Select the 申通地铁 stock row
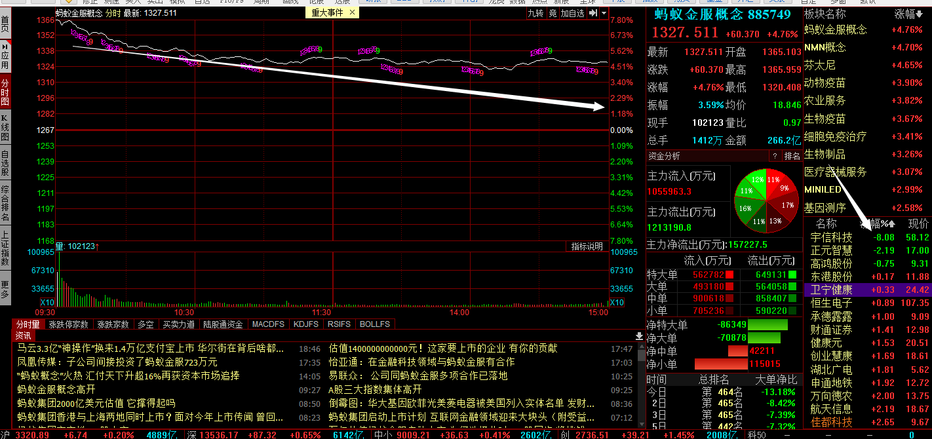This screenshot has height=439, width=932. (x=867, y=383)
